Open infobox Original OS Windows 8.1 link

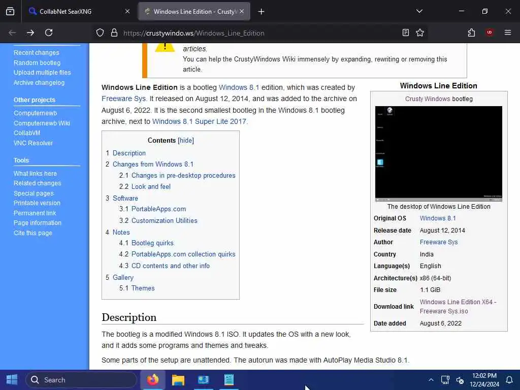pos(438,218)
